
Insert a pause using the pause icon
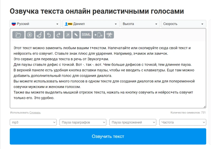(x=30, y=35)
